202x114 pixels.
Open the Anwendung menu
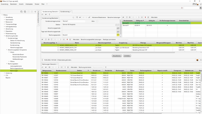pos(4,4)
